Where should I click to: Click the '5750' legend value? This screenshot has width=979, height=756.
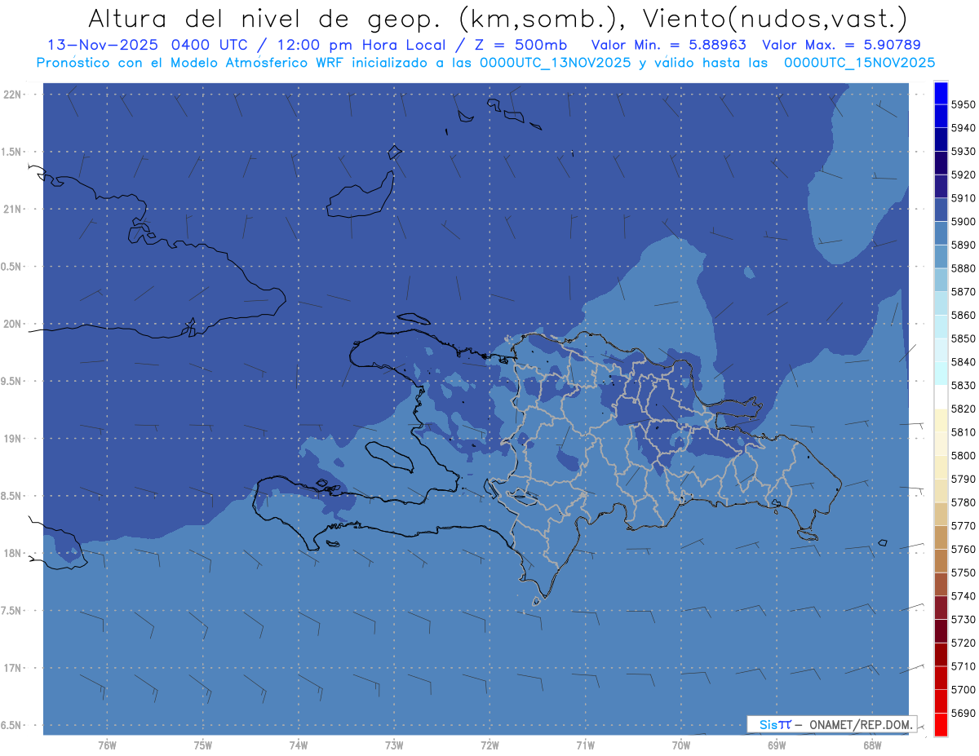click(963, 573)
